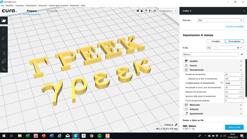The height and width of the screenshot is (139, 247).
Task: Open the Materiale PLA dropdown
Action: 221,20
